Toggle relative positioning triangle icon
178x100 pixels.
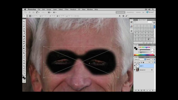click(40, 16)
